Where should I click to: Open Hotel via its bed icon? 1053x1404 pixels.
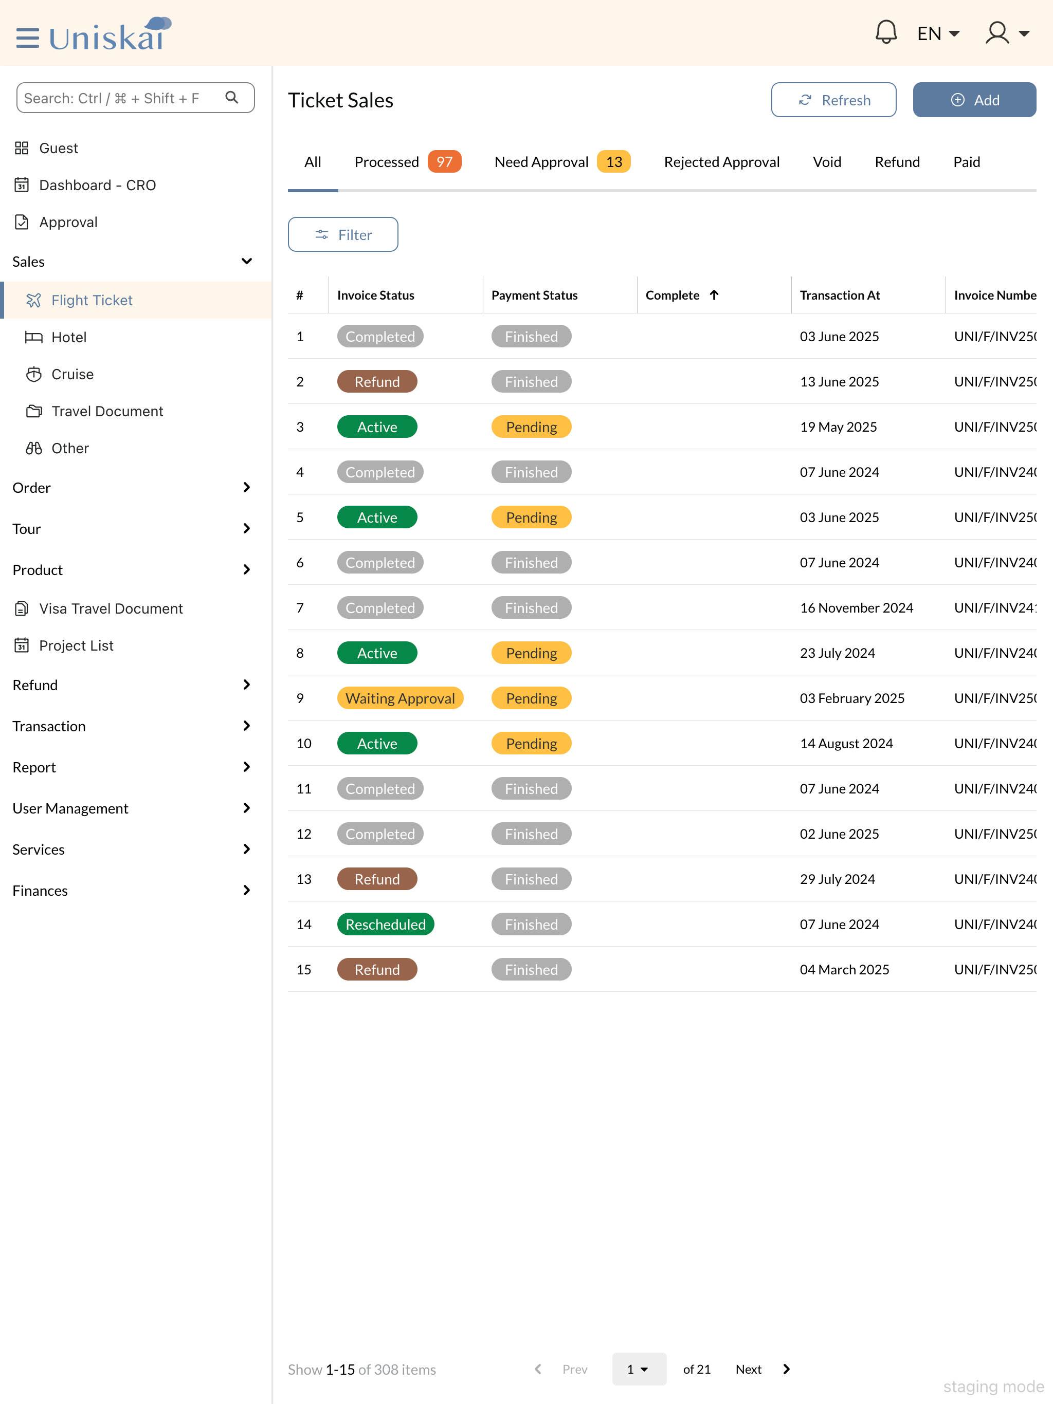point(33,337)
